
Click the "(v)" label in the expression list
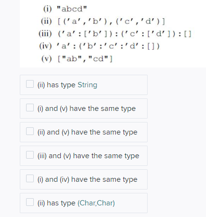[x=47, y=59]
